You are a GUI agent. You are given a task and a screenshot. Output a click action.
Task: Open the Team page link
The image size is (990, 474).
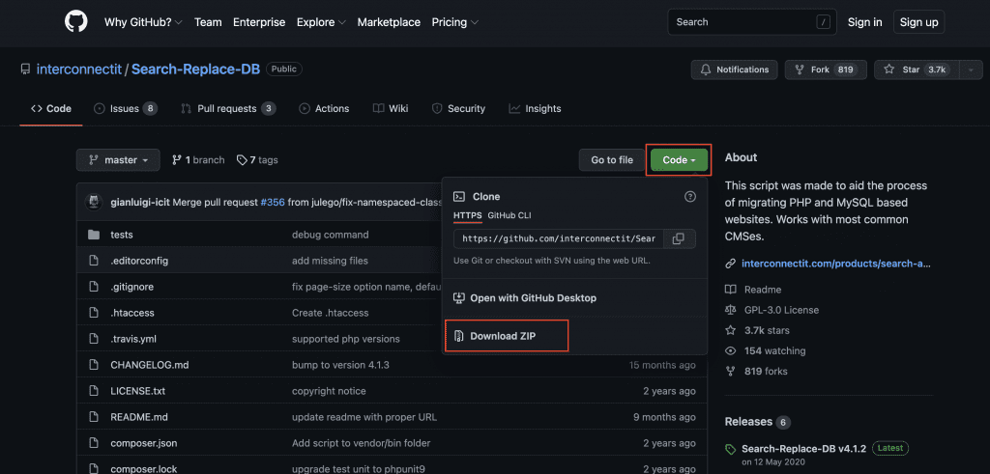pyautogui.click(x=208, y=22)
